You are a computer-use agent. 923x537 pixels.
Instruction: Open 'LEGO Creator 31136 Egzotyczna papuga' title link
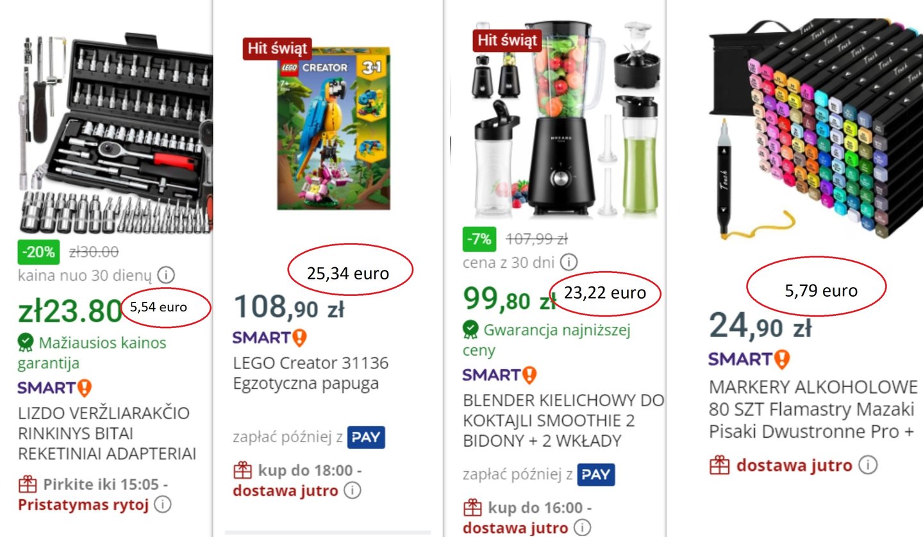(x=310, y=374)
